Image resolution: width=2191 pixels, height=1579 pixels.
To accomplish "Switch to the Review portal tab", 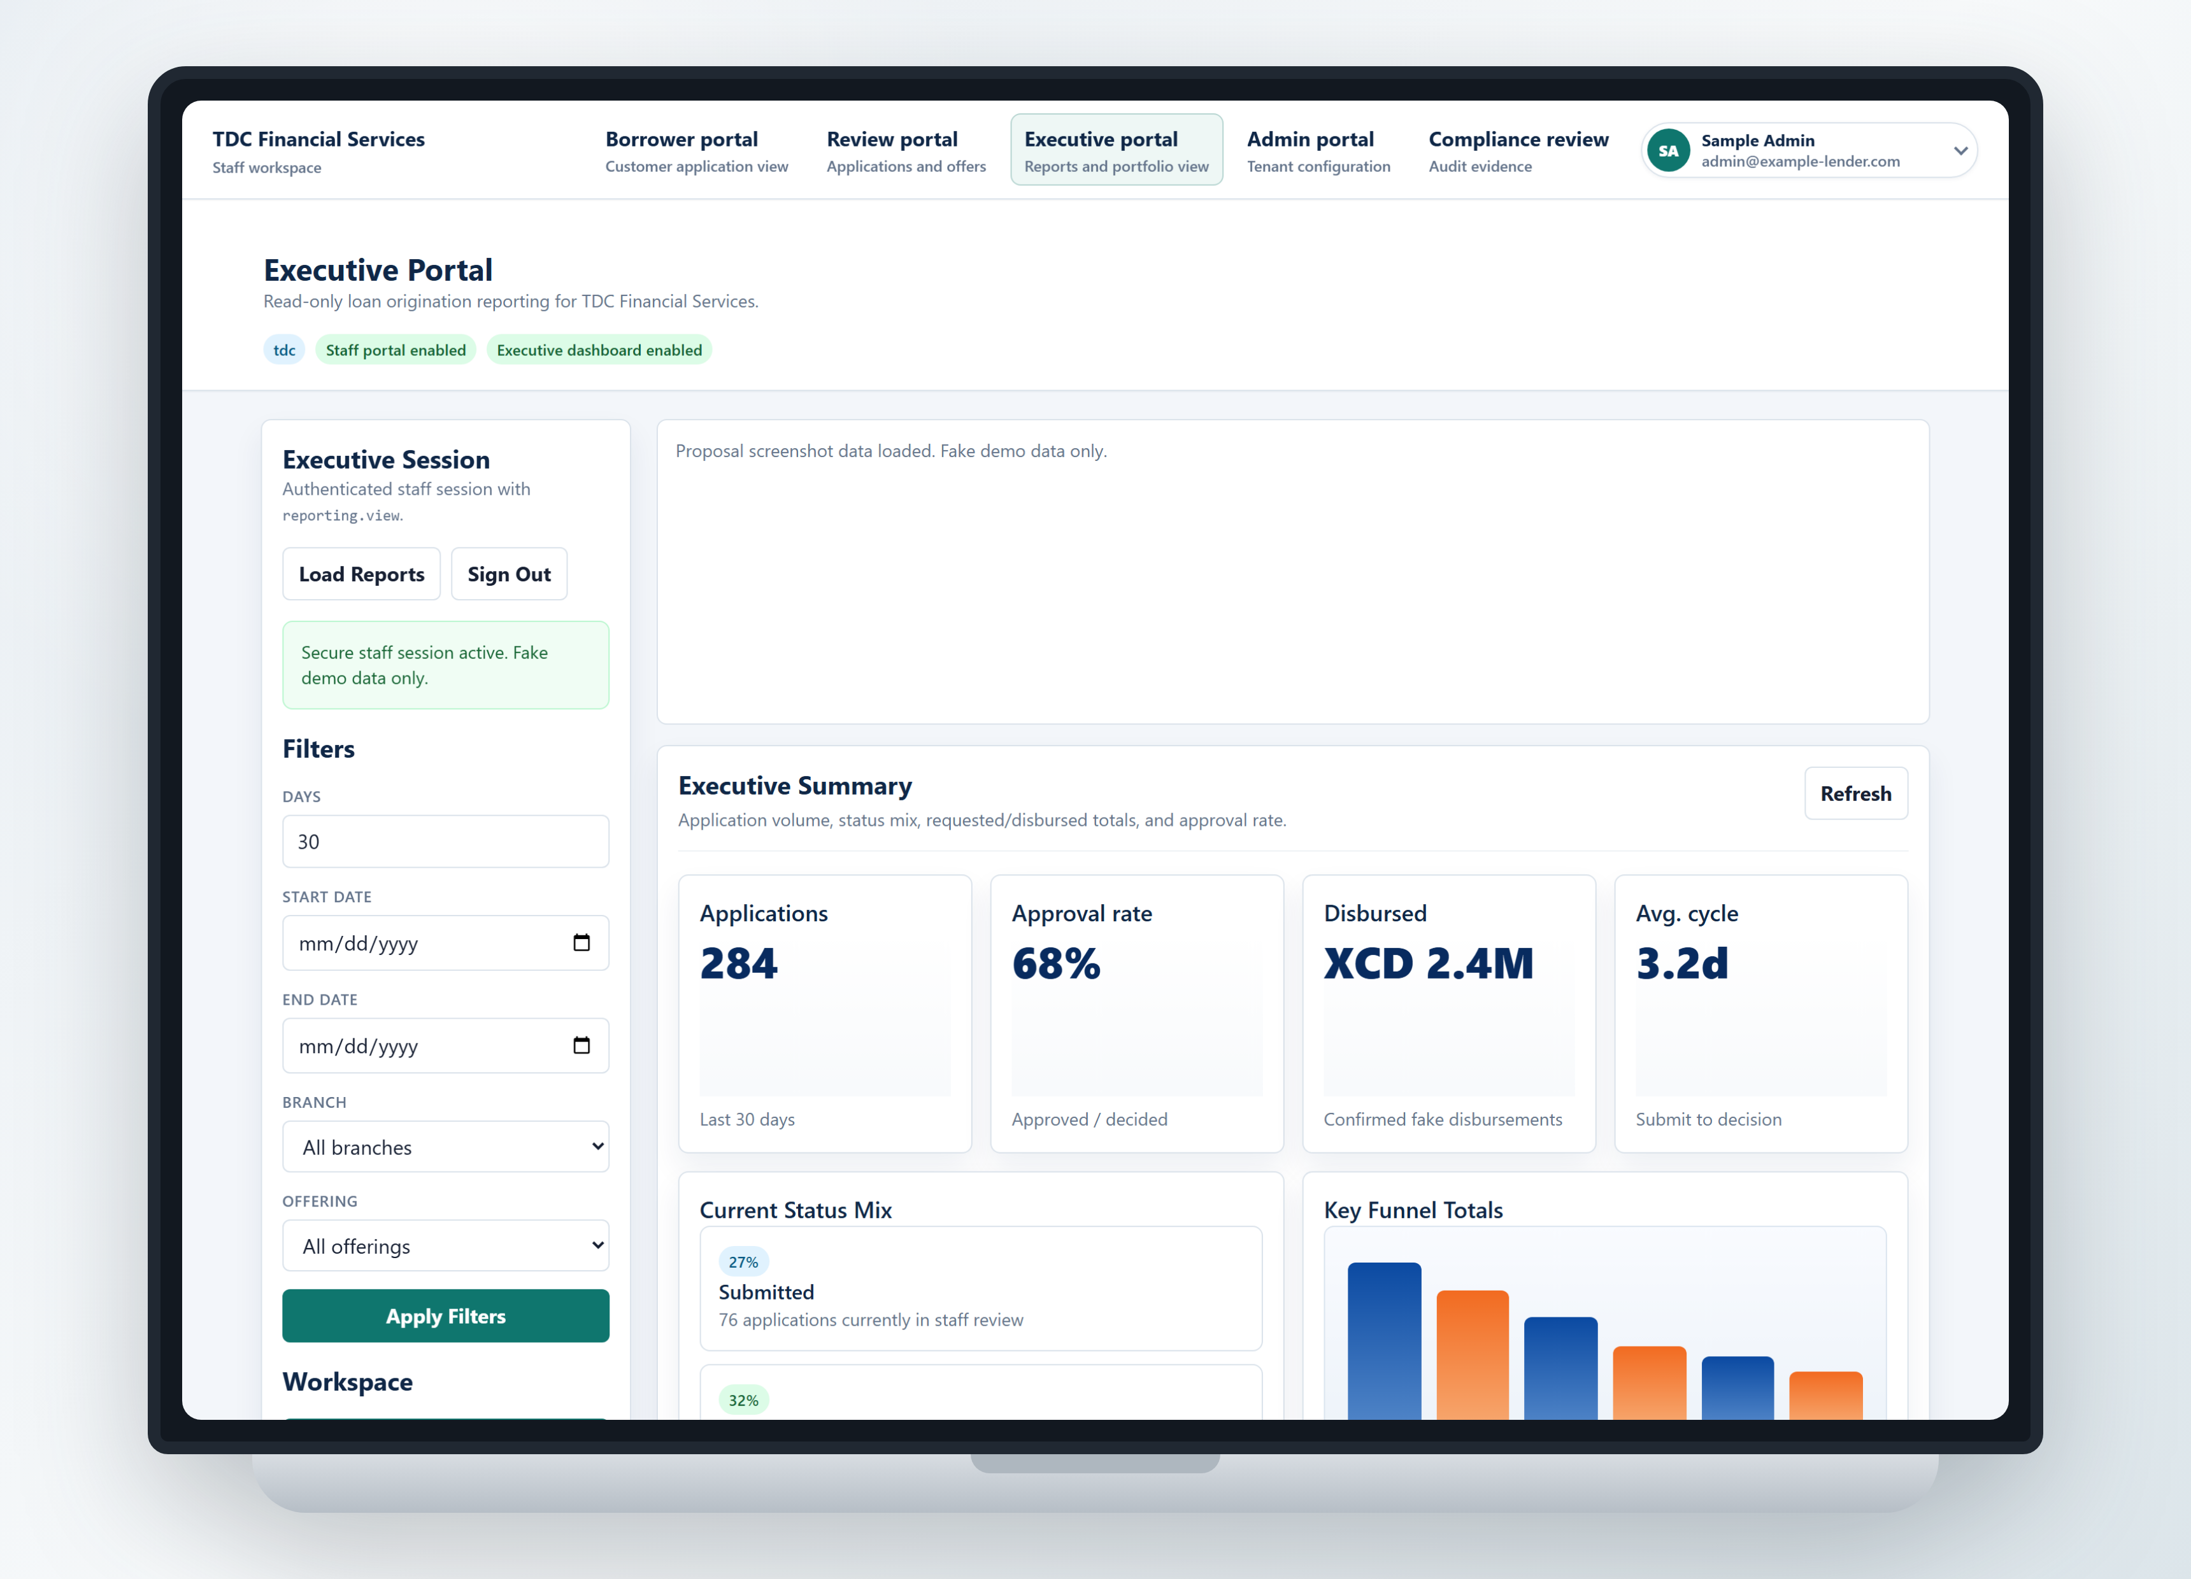I will 906,151.
